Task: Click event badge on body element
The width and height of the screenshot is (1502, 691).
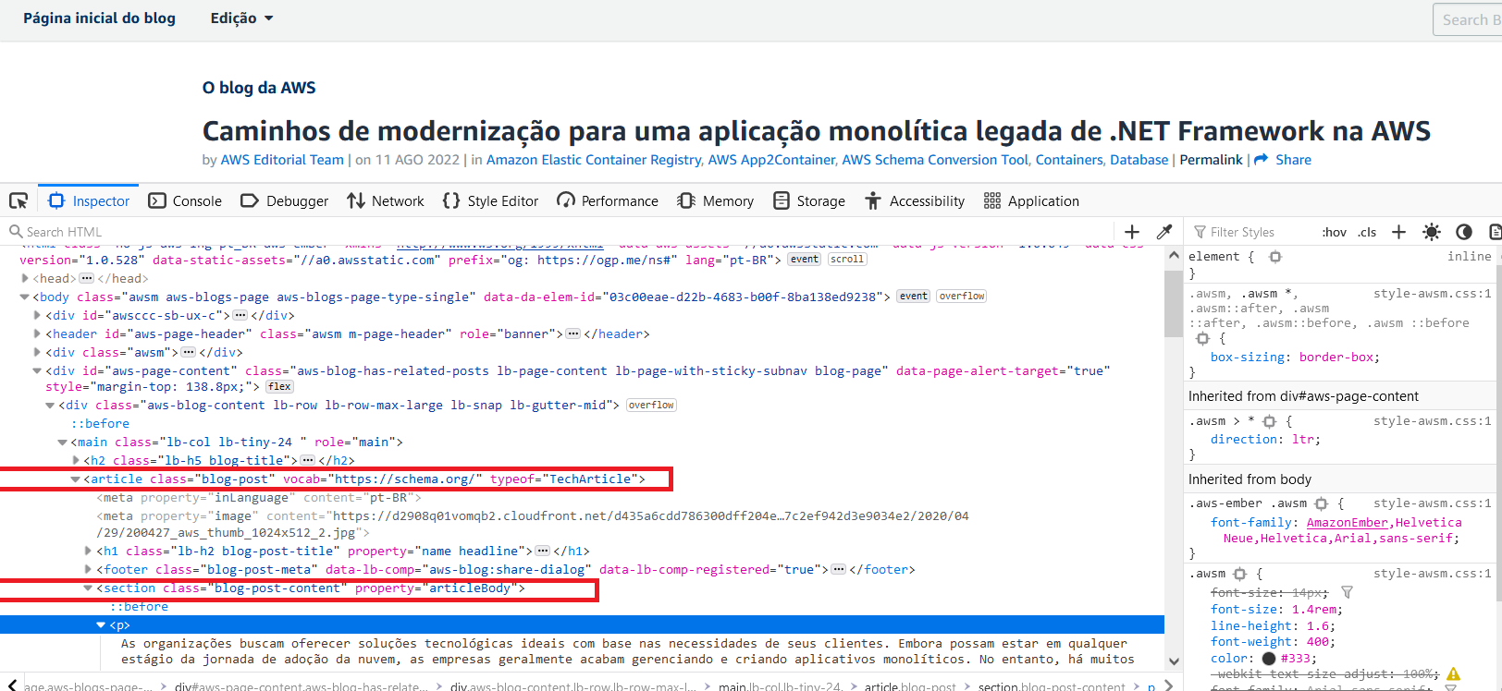Action: [914, 297]
